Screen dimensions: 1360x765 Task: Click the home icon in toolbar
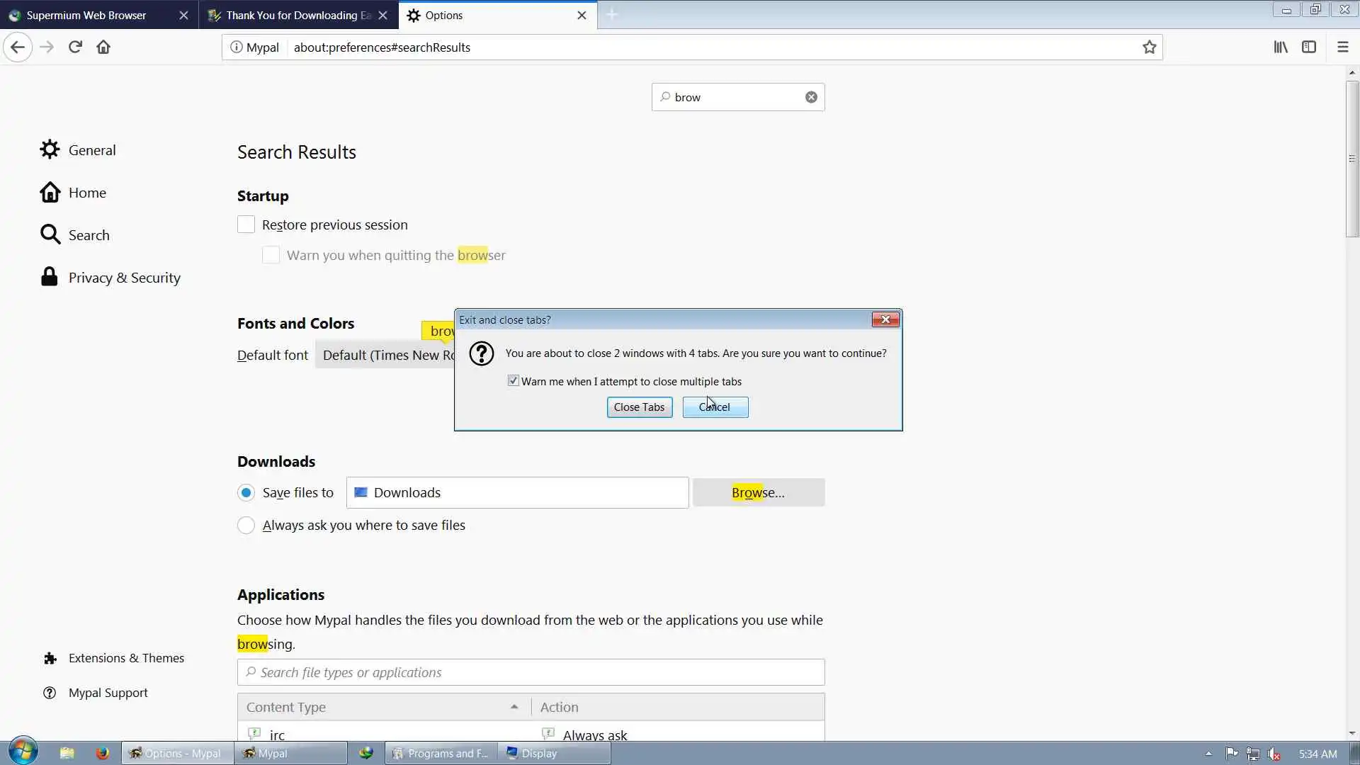(x=103, y=47)
